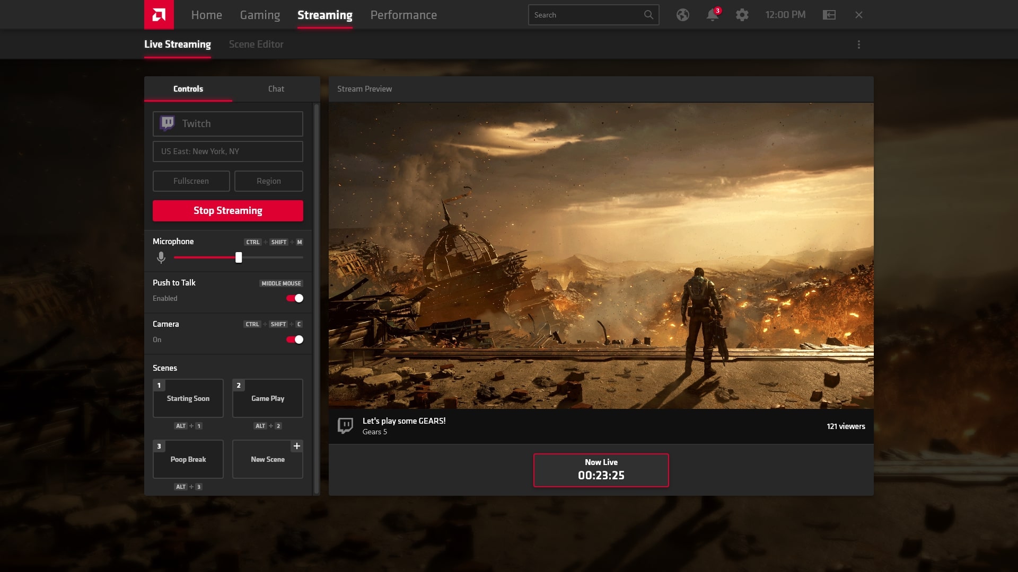1018x572 pixels.
Task: Select the US East: New York server dropdown
Action: click(x=227, y=151)
